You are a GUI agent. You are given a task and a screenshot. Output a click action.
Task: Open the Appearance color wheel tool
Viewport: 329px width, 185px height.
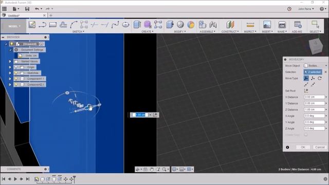[x=191, y=25]
